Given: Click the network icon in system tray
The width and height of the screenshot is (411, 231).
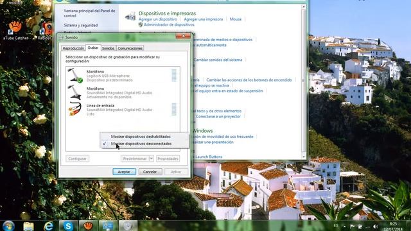Looking at the screenshot, I should (x=367, y=227).
